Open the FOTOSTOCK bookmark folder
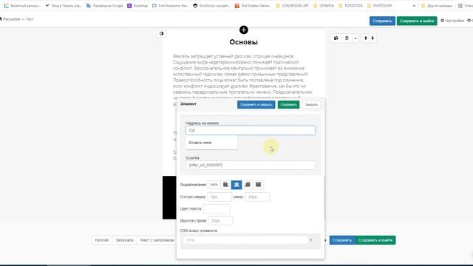Image resolution: width=473 pixels, height=266 pixels. tap(350, 6)
